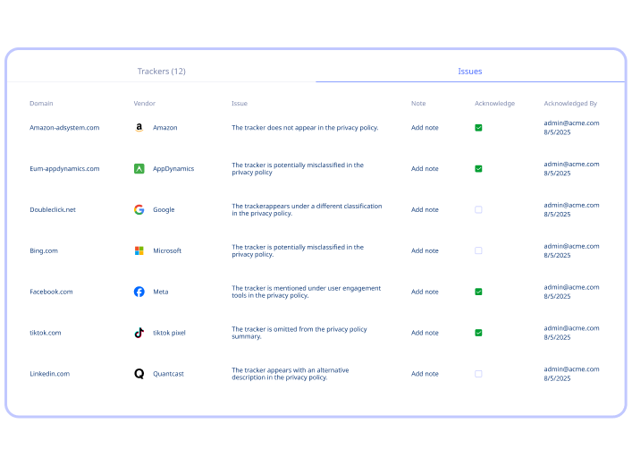
Task: Enable Acknowledge checkbox for Bing.com row
Action: coord(478,251)
